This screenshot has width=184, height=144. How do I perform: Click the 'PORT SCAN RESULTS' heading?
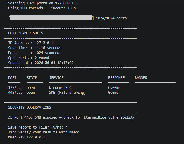point(26,33)
